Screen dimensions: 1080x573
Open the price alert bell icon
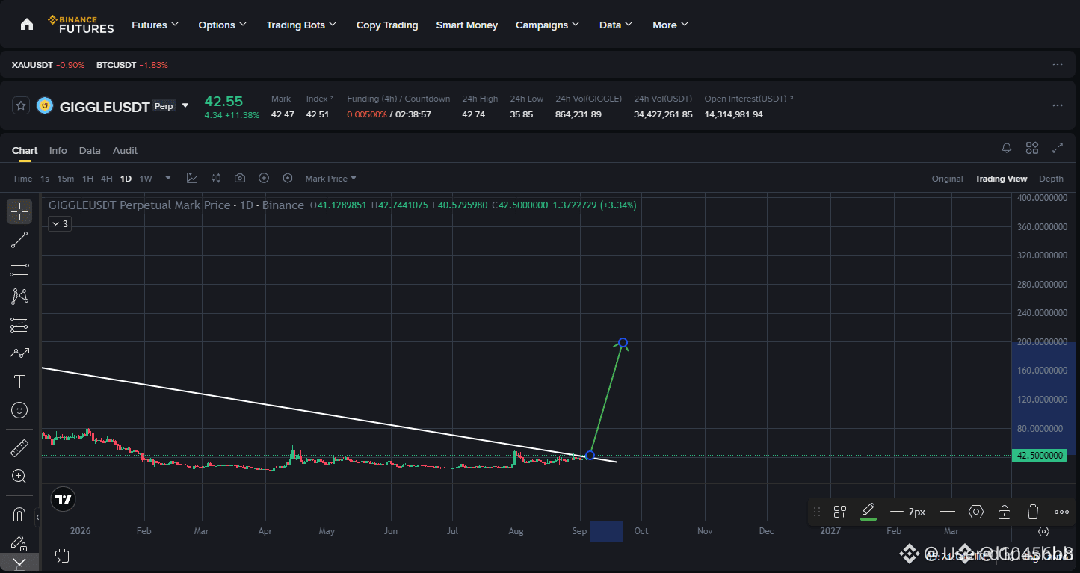coord(1007,148)
